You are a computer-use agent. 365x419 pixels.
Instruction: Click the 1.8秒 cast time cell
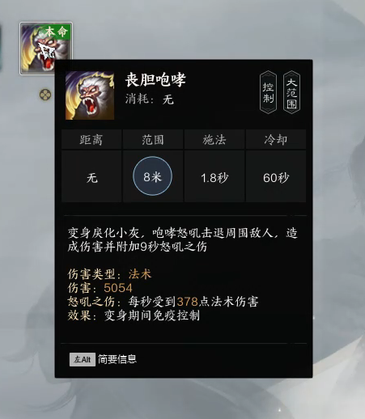(x=214, y=176)
